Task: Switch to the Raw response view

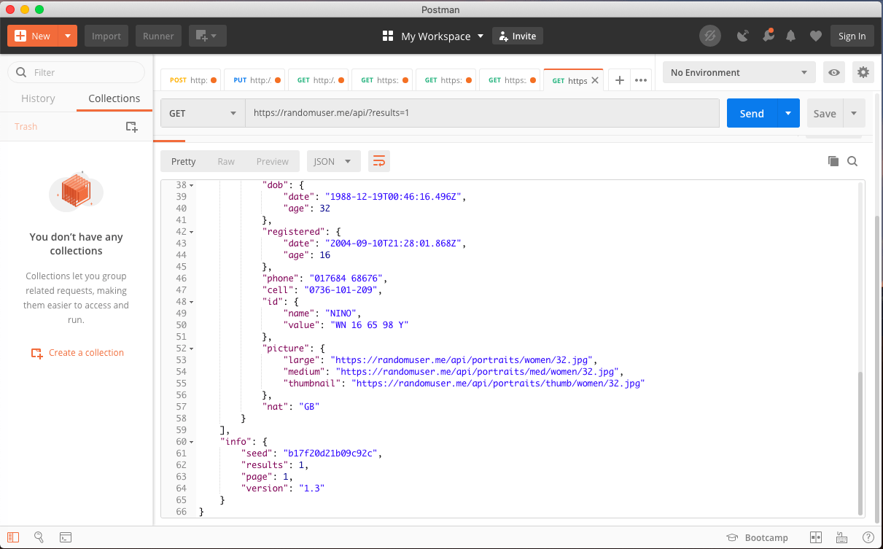Action: (x=226, y=161)
